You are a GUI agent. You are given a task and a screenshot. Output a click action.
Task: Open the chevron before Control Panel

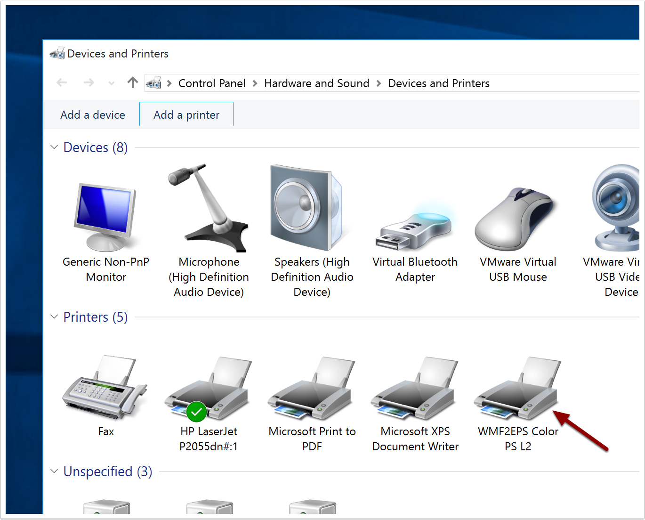[169, 83]
